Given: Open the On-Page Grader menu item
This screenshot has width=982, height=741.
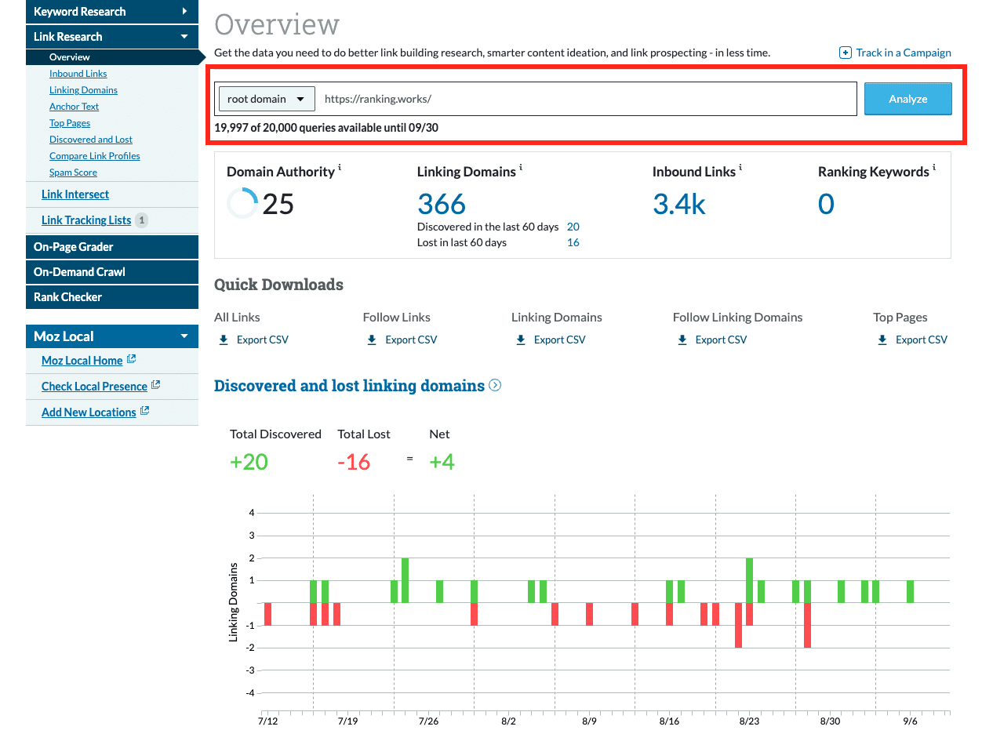Looking at the screenshot, I should tap(74, 247).
